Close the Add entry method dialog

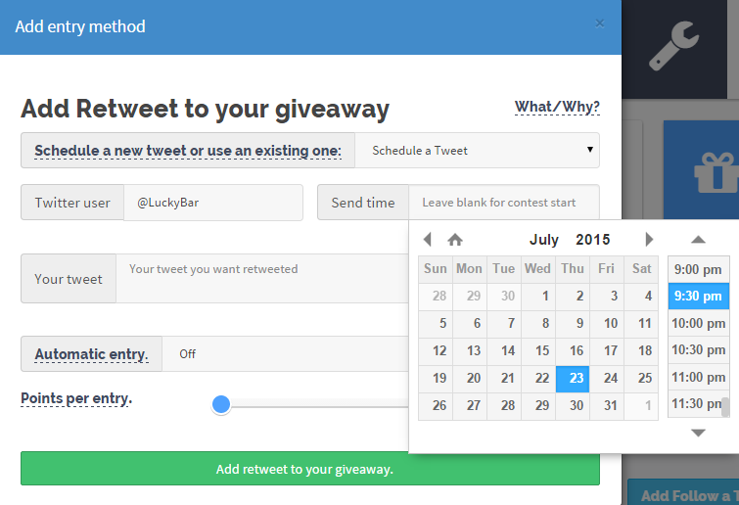click(599, 23)
